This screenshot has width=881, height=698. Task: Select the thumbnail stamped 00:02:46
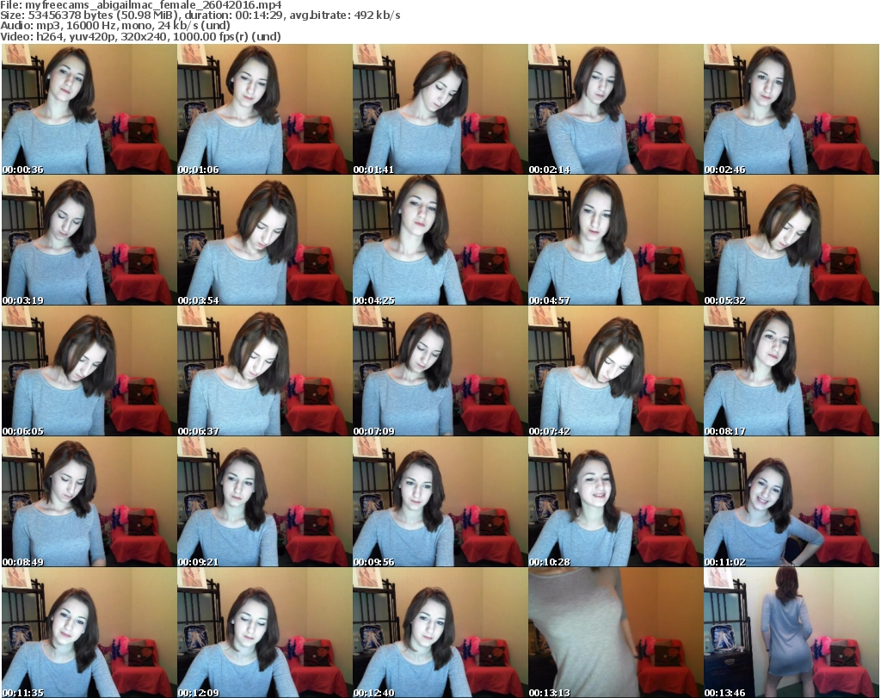[792, 109]
